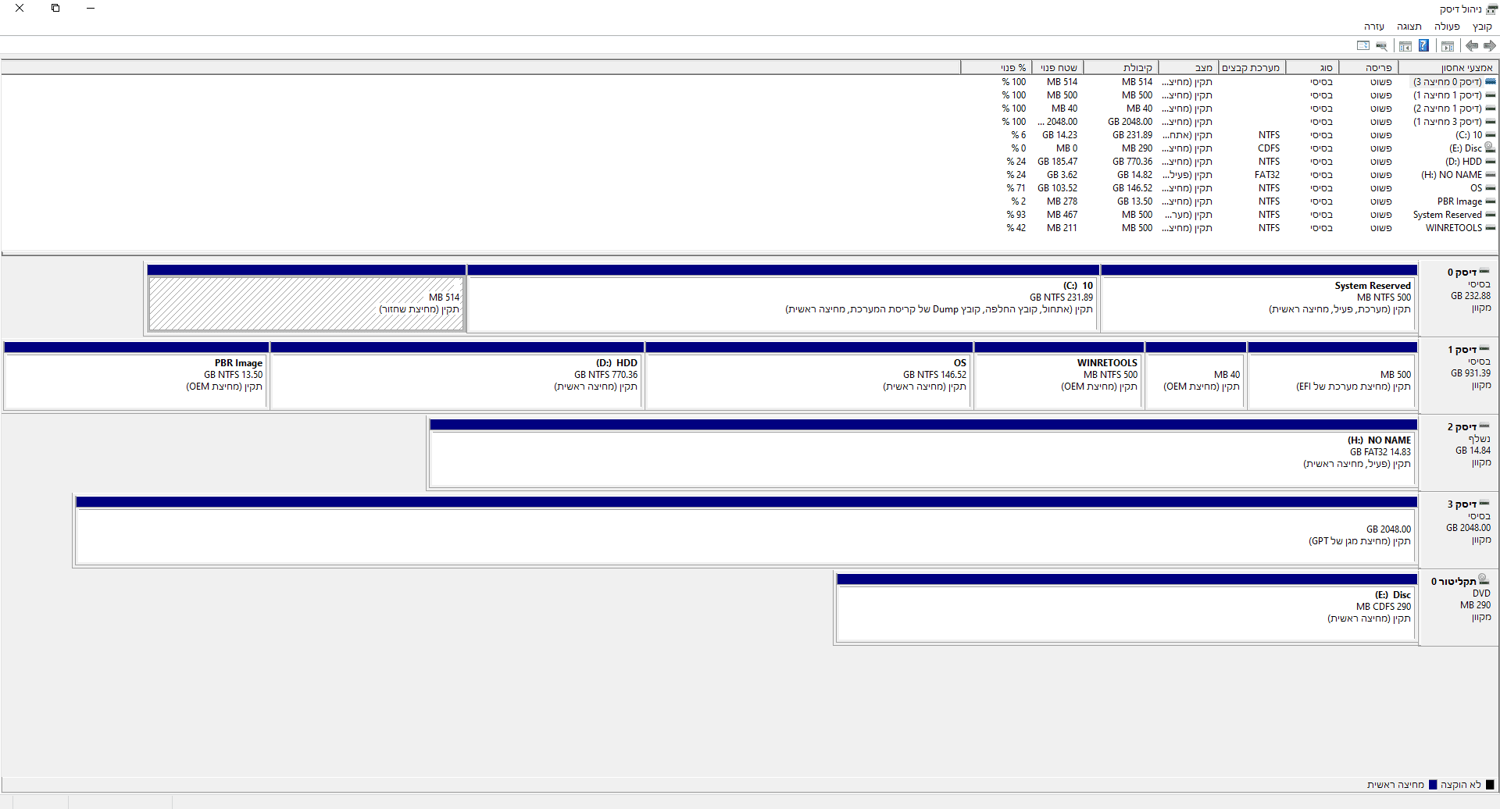Screen dimensions: 1500x809
Task: Click the דיסק 3 disk icon in graphical view
Action: point(1484,504)
